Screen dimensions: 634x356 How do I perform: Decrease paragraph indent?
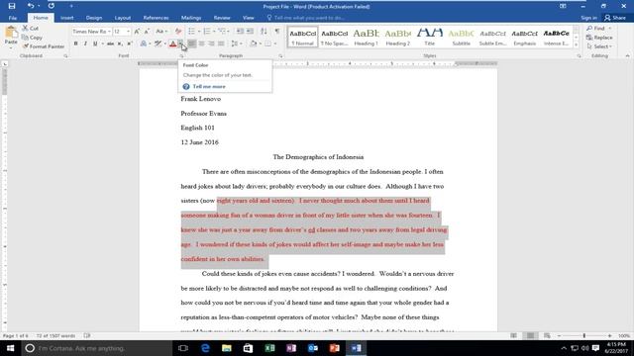pyautogui.click(x=240, y=32)
